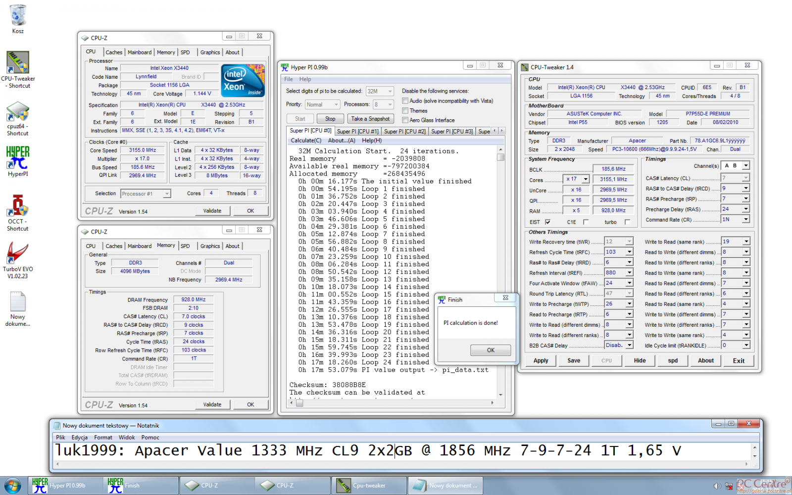This screenshot has width=792, height=495.
Task: Click OK in the Finish dialog
Action: (x=490, y=350)
